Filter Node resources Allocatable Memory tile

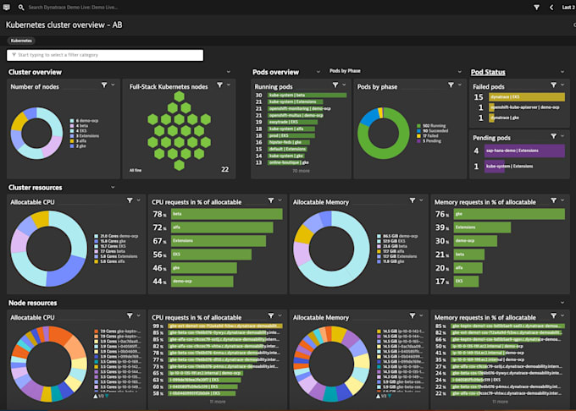coord(413,315)
